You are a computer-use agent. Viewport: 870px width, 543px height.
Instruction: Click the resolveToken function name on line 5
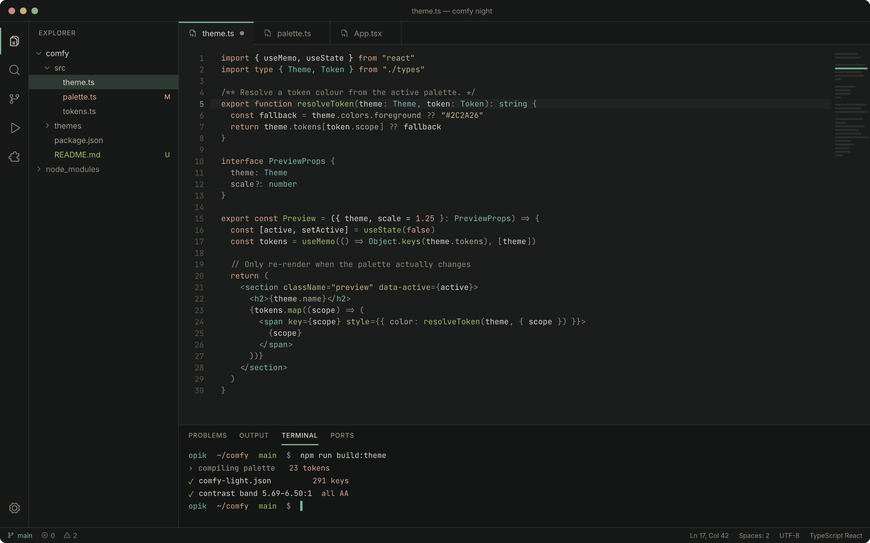325,104
